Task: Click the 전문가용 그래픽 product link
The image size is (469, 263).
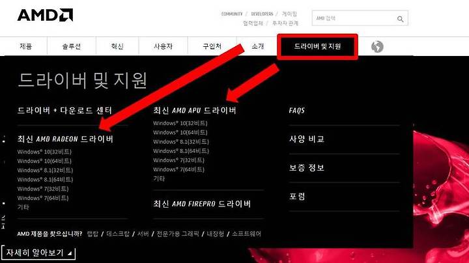Action: [178, 234]
